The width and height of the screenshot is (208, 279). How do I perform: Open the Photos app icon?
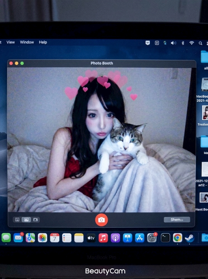coord(42,238)
